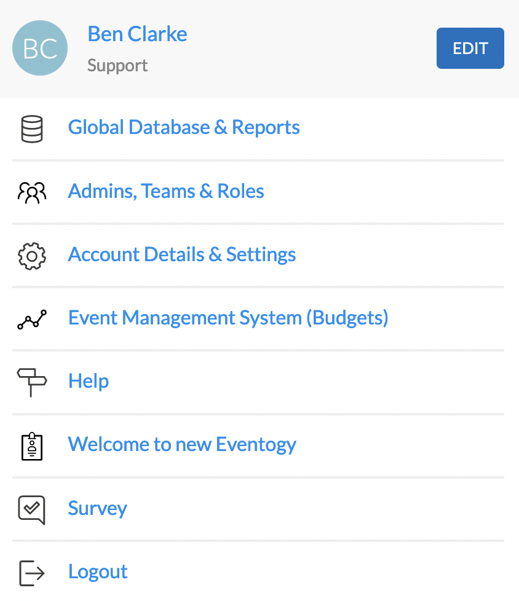Click the line chart icon for Budgets

(x=32, y=320)
